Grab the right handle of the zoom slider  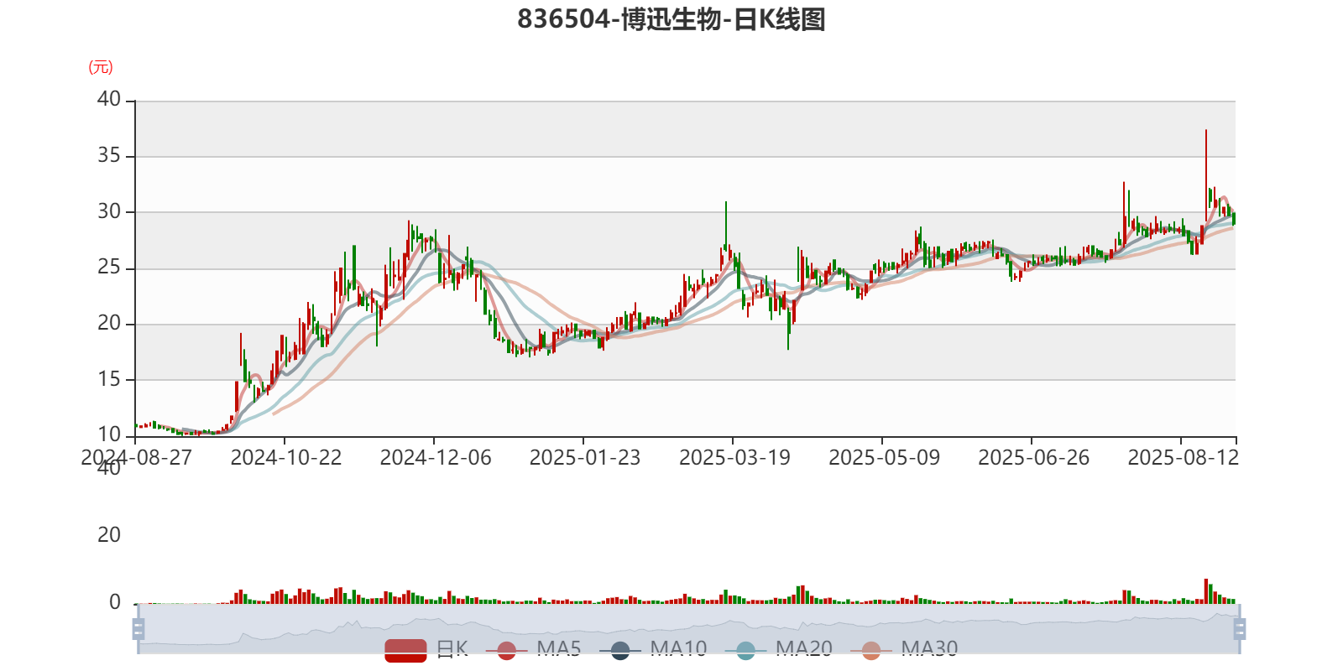(x=1240, y=628)
